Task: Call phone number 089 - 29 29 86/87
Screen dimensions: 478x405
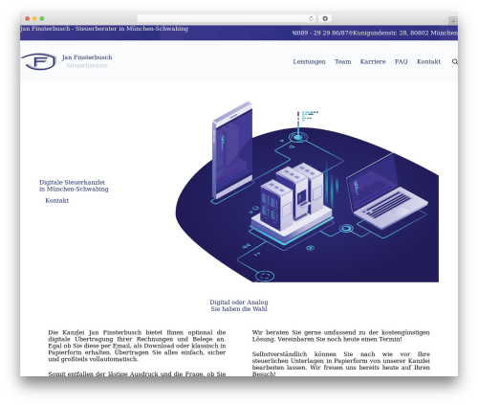Action: 322,33
